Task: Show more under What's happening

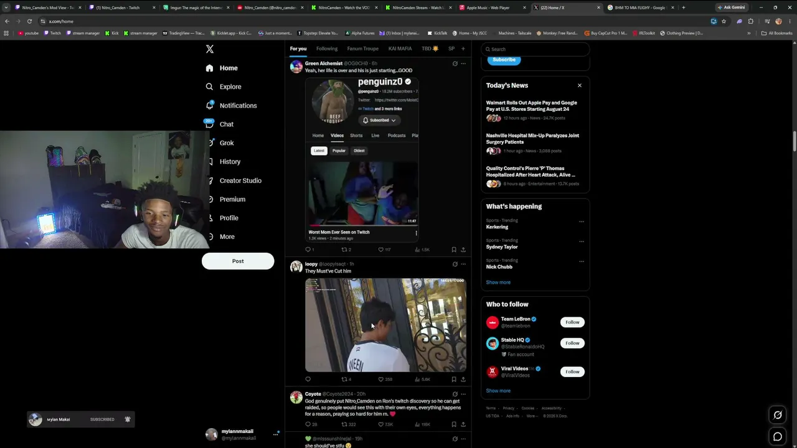Action: pos(498,282)
